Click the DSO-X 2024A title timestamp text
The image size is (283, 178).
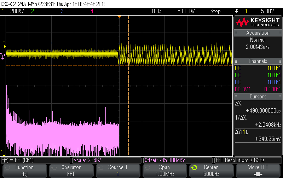point(53,4)
